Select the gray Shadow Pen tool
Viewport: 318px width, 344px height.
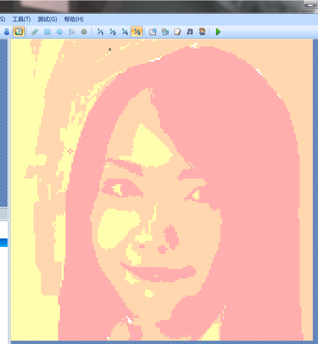(84, 32)
